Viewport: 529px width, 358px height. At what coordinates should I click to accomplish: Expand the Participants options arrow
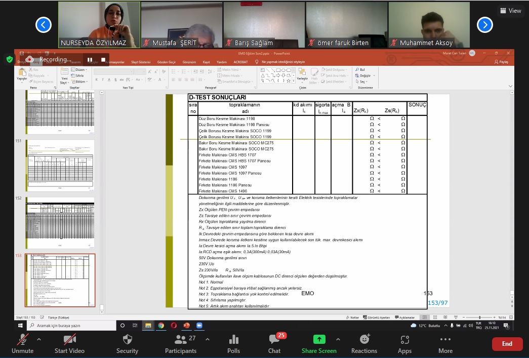pos(208,339)
